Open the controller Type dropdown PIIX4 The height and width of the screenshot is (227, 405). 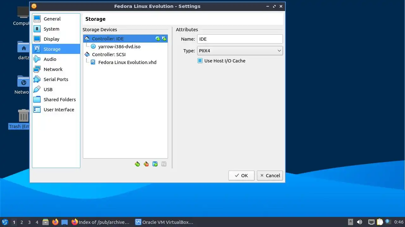[x=240, y=51]
